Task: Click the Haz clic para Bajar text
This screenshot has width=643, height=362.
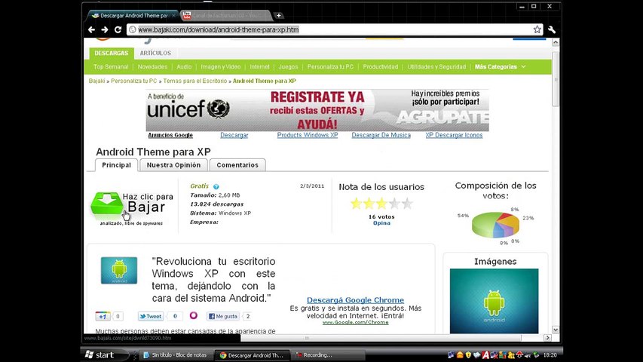Action: click(x=148, y=202)
